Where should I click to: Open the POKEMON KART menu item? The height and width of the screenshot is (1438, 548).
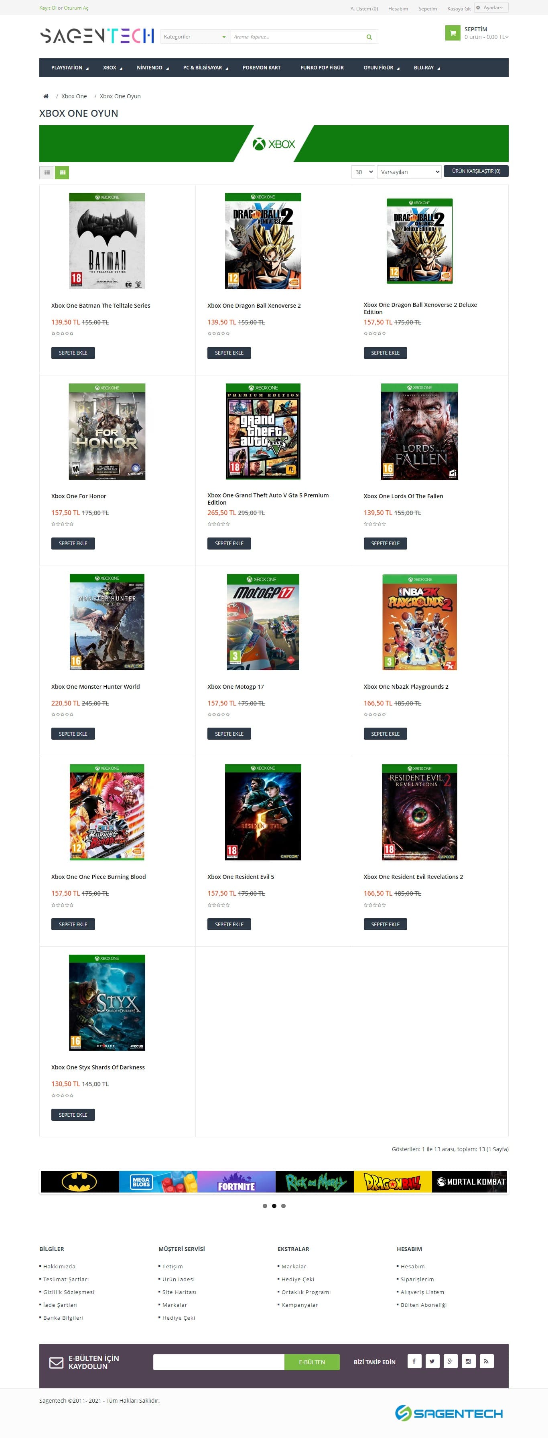(261, 67)
